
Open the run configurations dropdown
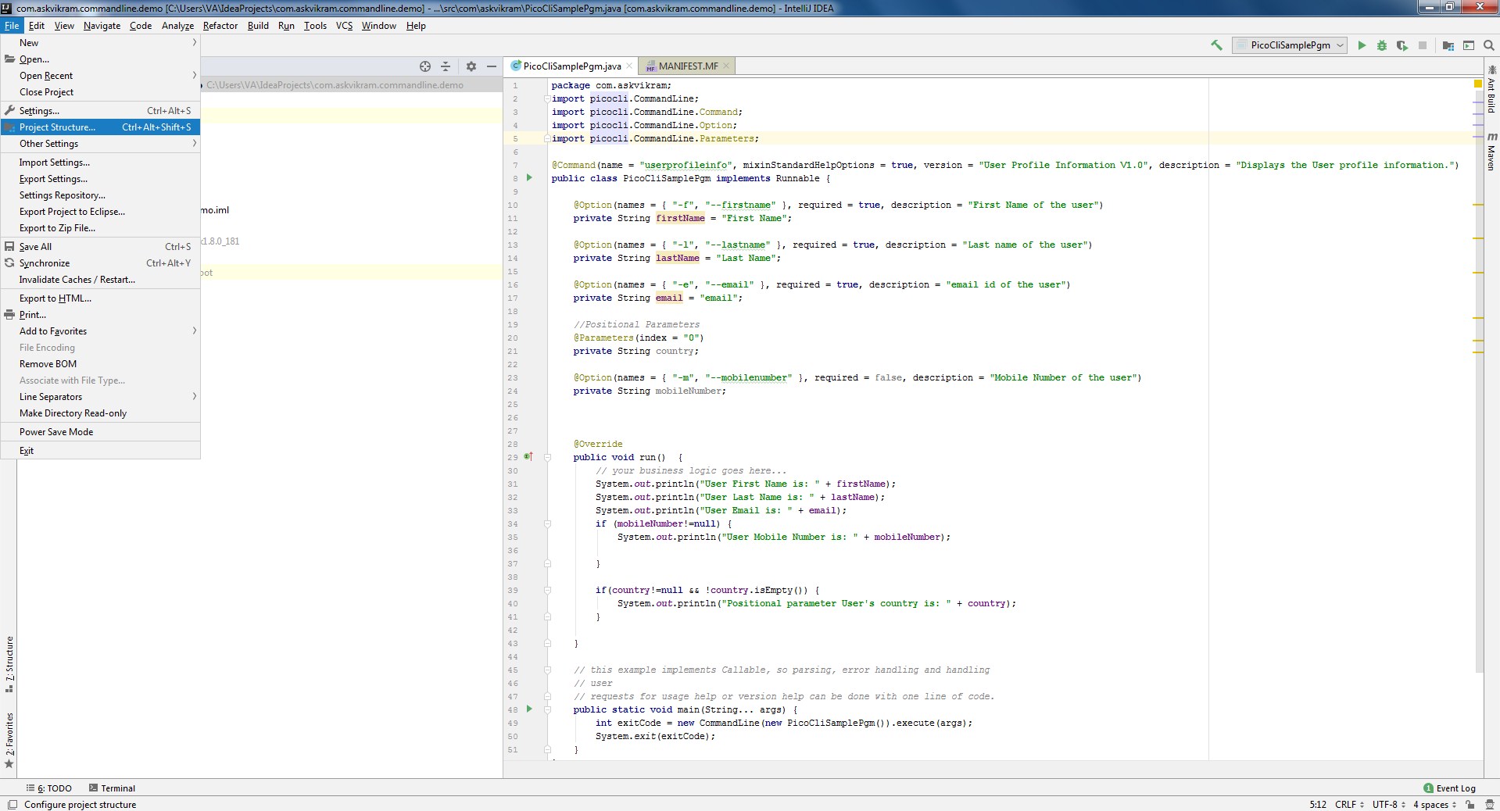pos(1288,45)
